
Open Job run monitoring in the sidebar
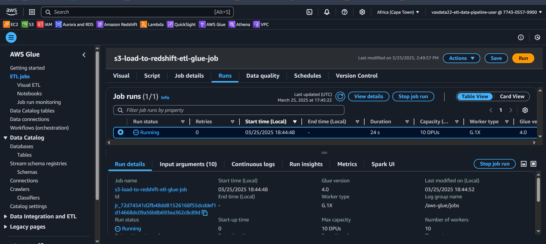[x=39, y=102]
